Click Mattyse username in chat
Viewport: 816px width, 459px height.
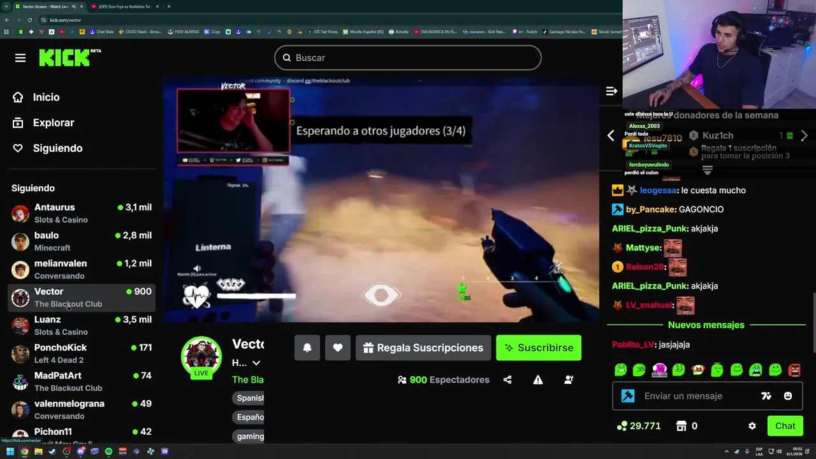(x=643, y=247)
